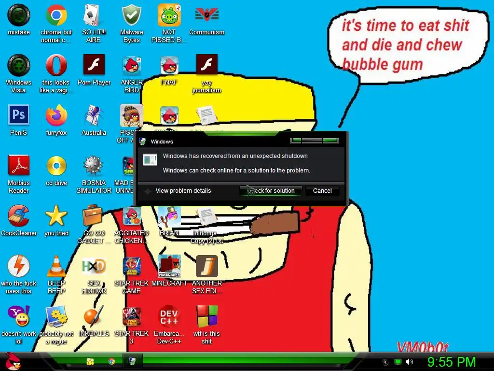The height and width of the screenshot is (371, 494).
Task: Click the dialog text 'Windows has recovered from an unexpected shutdown'
Action: [x=235, y=156]
